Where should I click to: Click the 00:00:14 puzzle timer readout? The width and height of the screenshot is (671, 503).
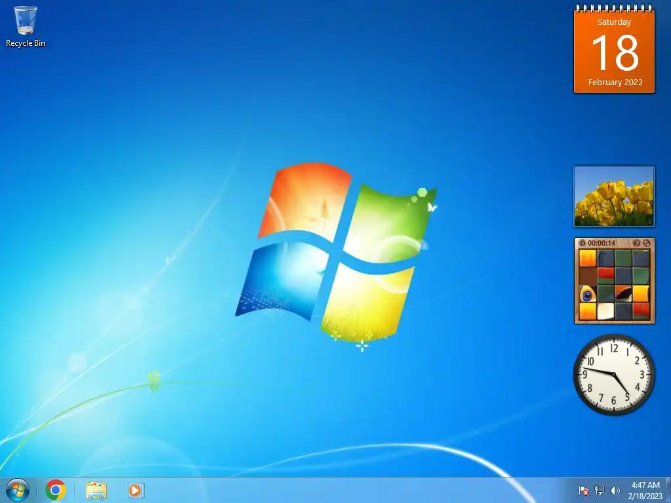pos(602,243)
